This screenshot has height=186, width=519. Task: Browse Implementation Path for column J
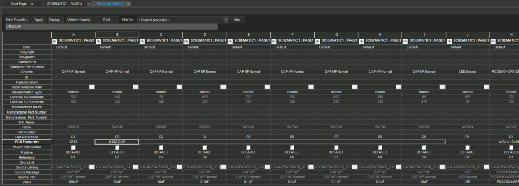(486, 87)
